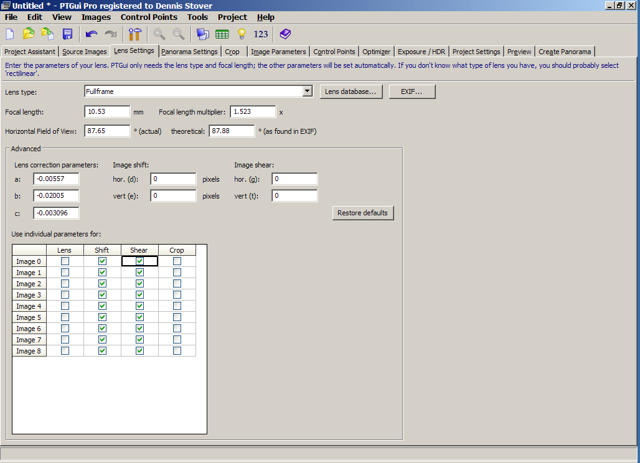This screenshot has width=640, height=463.
Task: Undo the last action via the toolbar arrow
Action: tap(92, 34)
